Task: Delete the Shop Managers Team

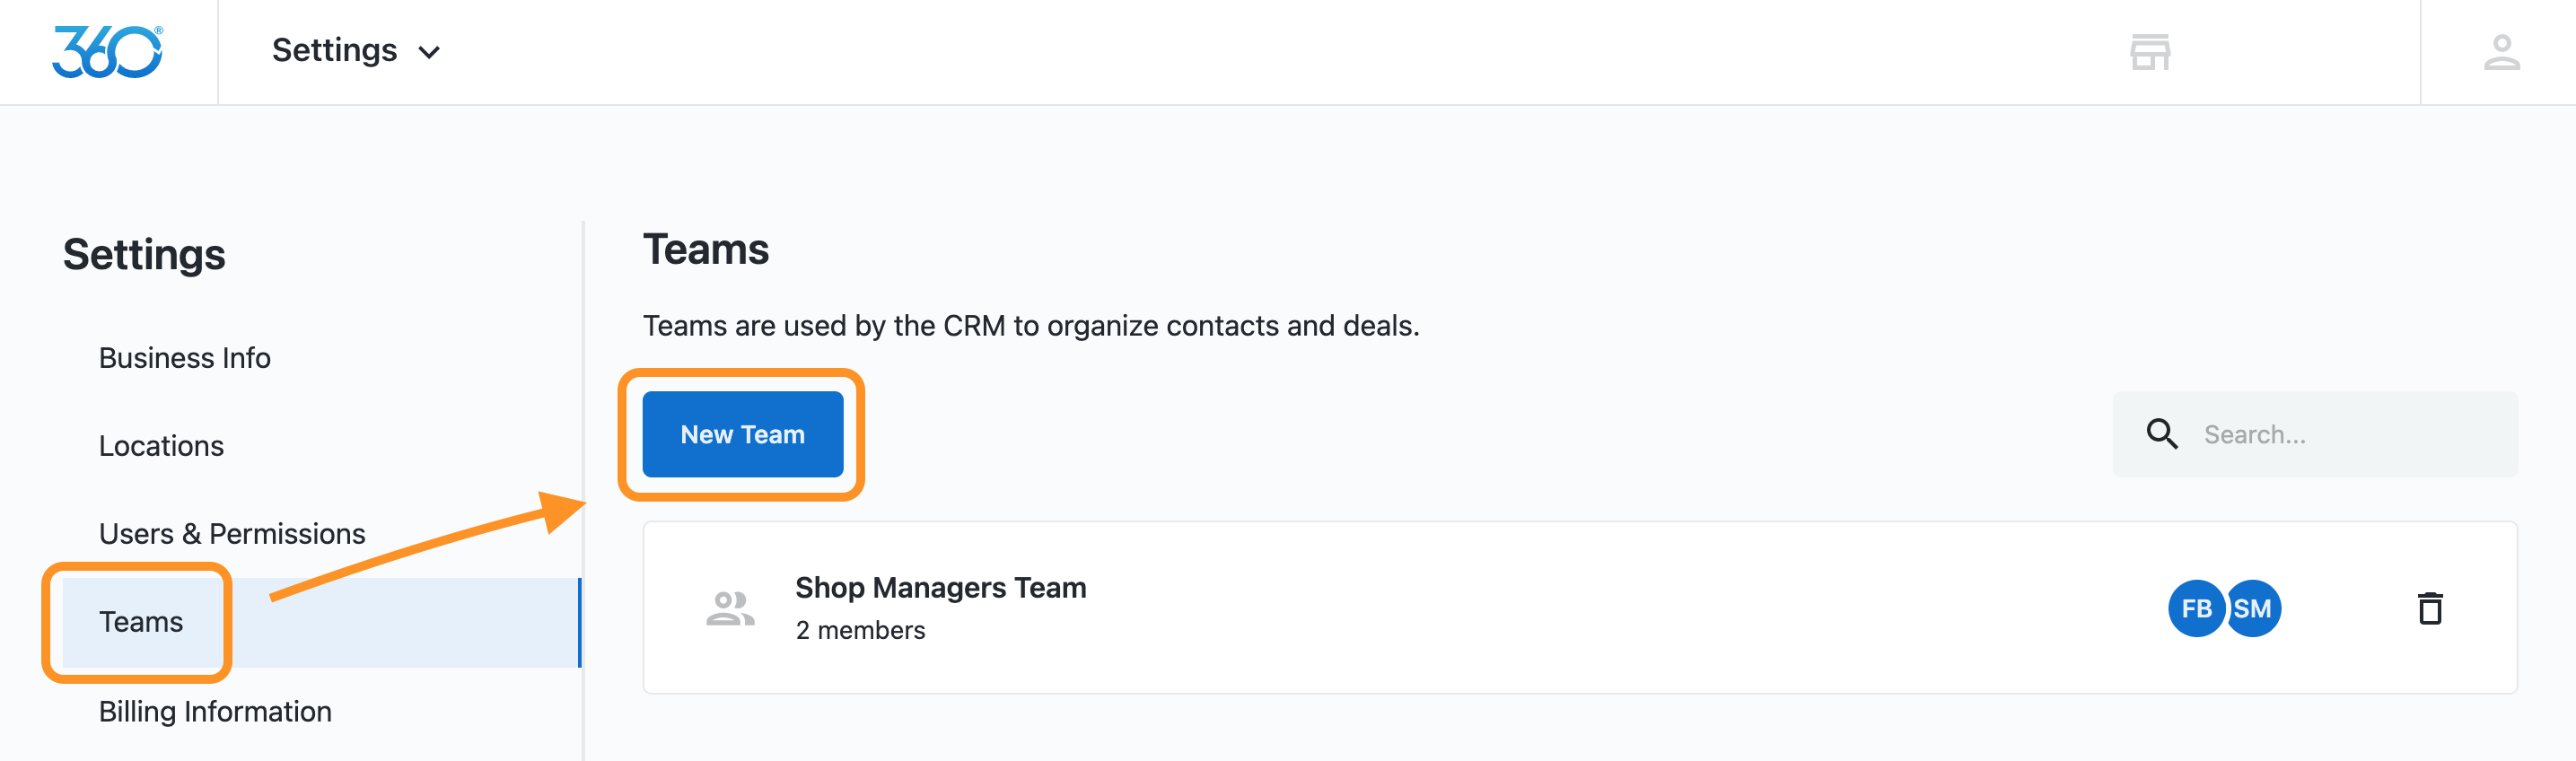Action: (x=2430, y=608)
